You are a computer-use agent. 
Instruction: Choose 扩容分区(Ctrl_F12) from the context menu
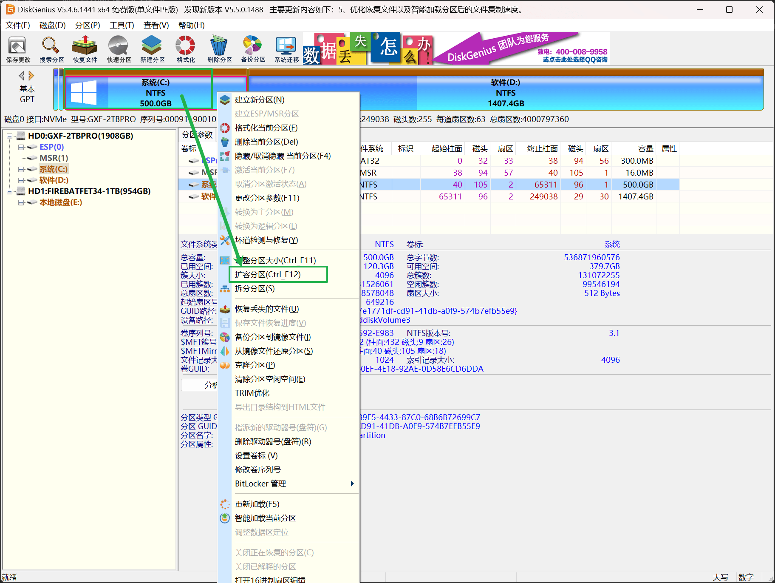[268, 274]
